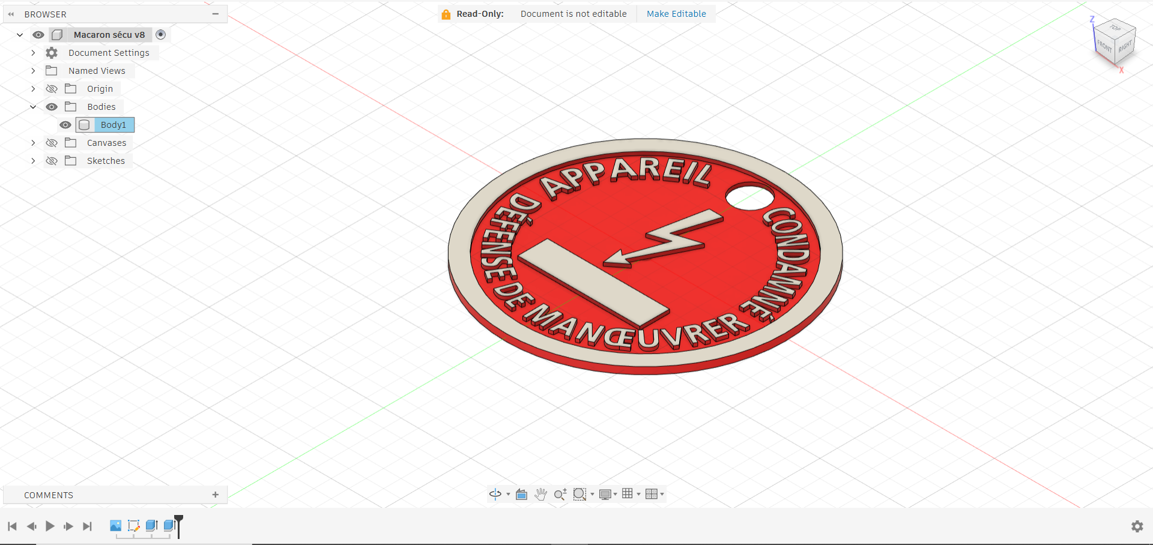Play the timeline animation

[x=50, y=526]
